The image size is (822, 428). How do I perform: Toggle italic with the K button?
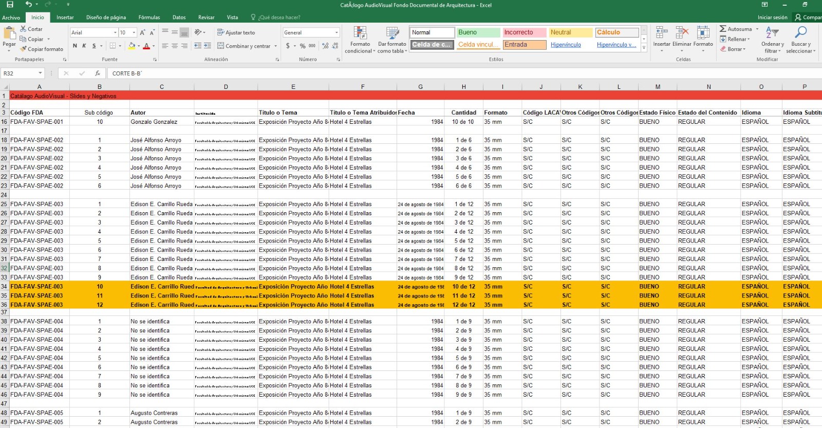pyautogui.click(x=84, y=46)
